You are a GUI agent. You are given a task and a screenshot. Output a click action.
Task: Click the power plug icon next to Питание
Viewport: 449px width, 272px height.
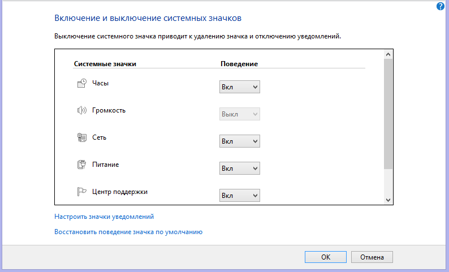click(x=81, y=165)
